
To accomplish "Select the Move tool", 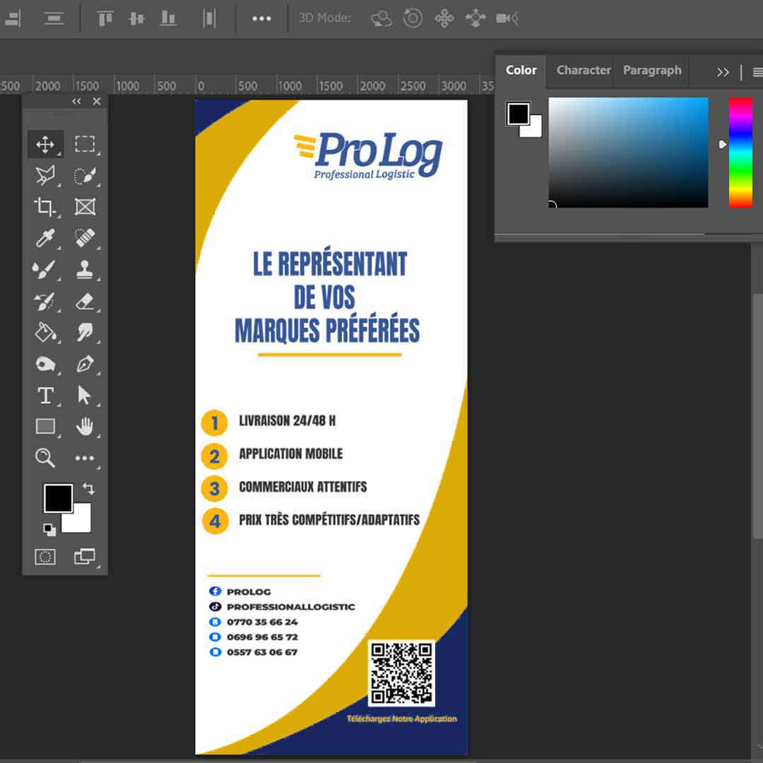I will coord(45,145).
